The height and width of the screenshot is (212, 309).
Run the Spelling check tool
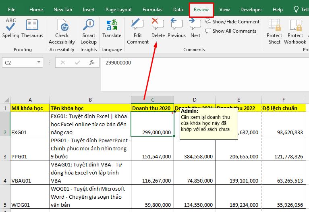11,29
